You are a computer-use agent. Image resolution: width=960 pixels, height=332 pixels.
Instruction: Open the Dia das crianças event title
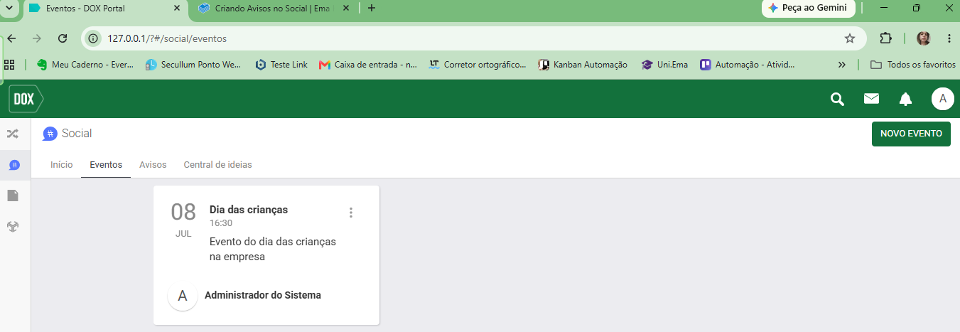(x=249, y=210)
